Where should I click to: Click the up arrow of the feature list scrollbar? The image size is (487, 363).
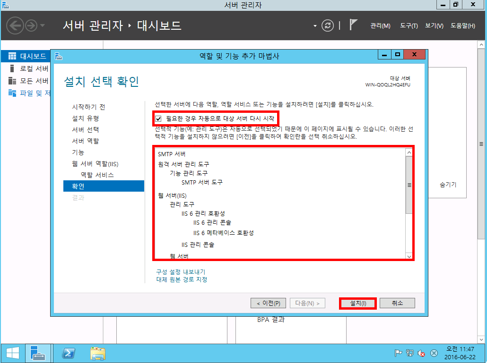click(x=409, y=152)
